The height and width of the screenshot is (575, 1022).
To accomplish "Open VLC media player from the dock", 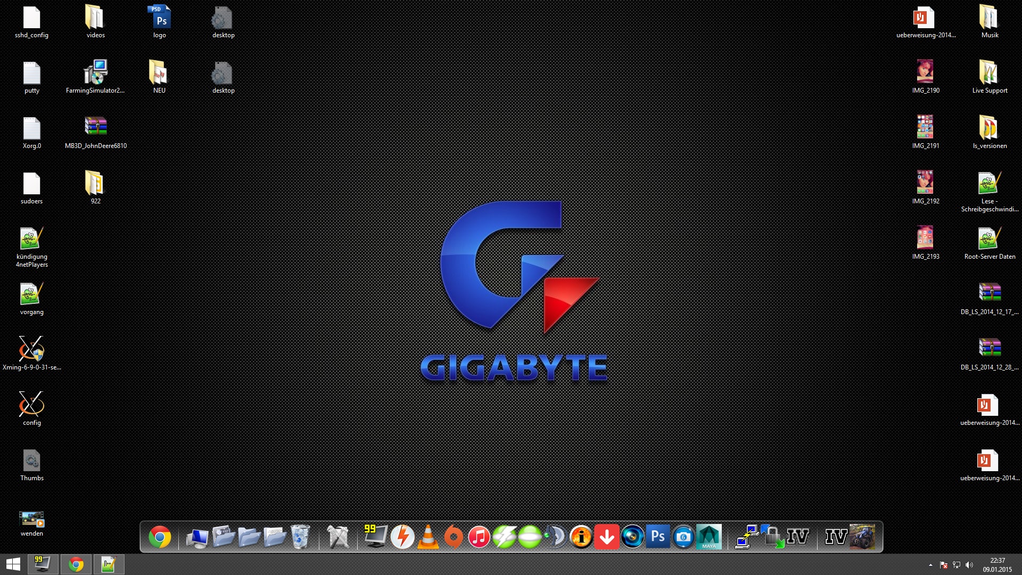I will pyautogui.click(x=428, y=537).
